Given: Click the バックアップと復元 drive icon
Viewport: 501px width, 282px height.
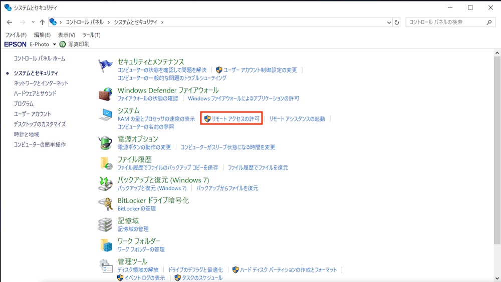Looking at the screenshot, I should click(105, 183).
